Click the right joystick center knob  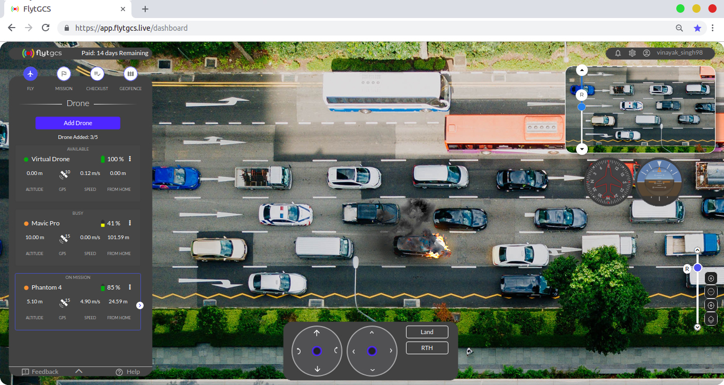[372, 351]
